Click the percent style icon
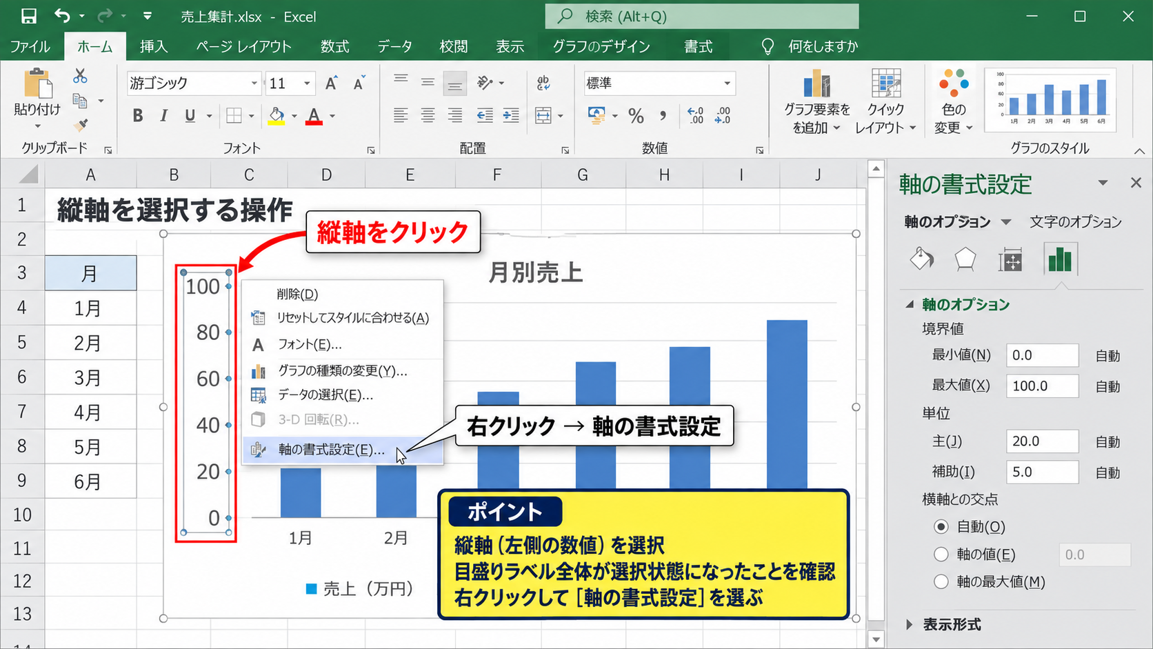Image resolution: width=1153 pixels, height=649 pixels. coord(636,116)
